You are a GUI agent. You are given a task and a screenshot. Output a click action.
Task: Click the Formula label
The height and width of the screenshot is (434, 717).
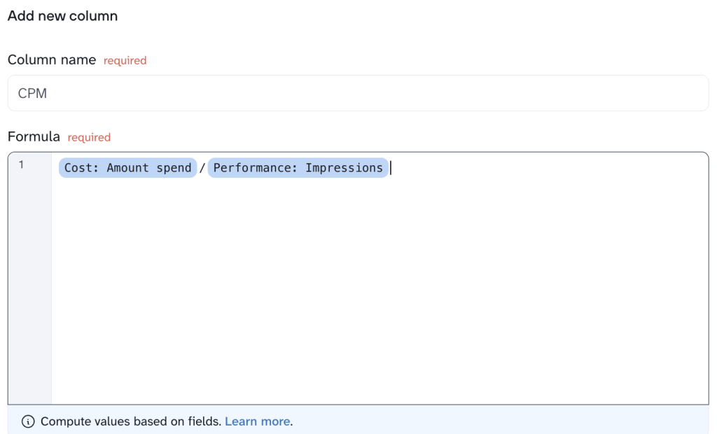(x=34, y=137)
